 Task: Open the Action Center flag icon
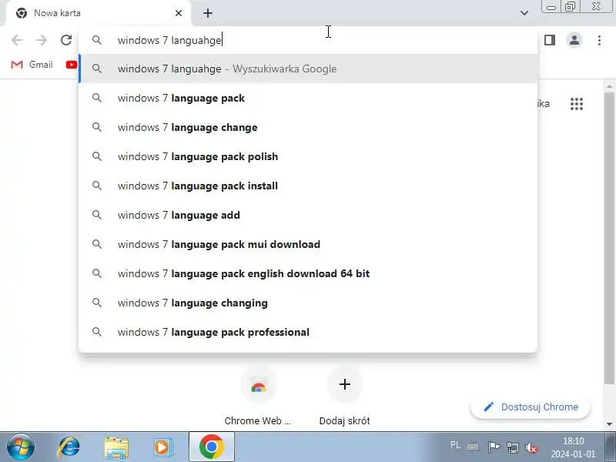[x=494, y=447]
